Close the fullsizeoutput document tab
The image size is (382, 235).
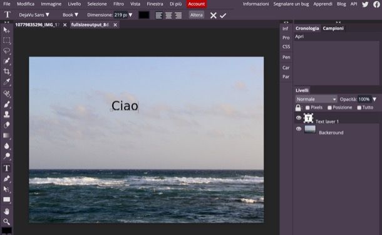coord(115,25)
